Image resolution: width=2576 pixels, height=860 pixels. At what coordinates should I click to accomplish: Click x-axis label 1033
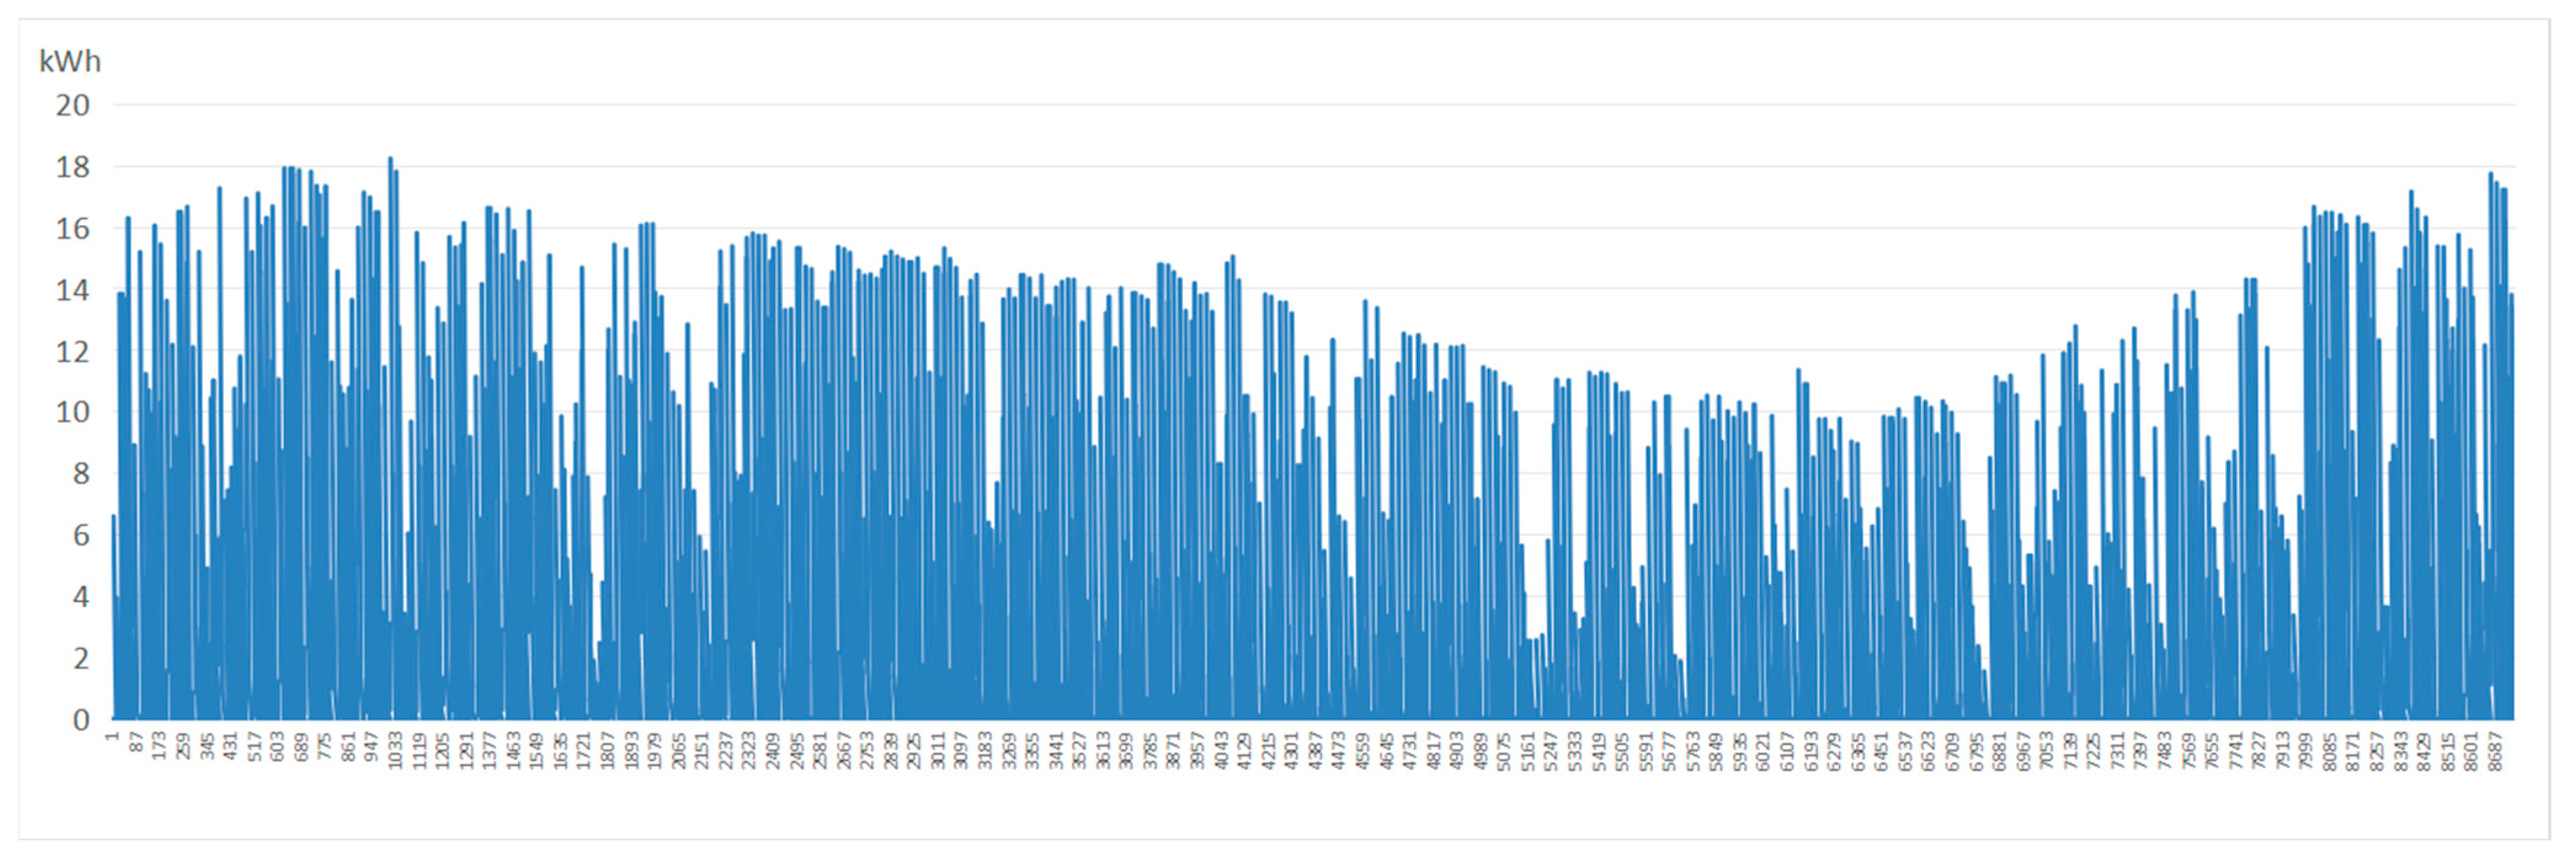coord(396,751)
